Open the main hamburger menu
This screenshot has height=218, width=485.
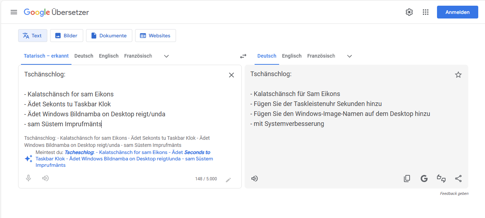14,12
